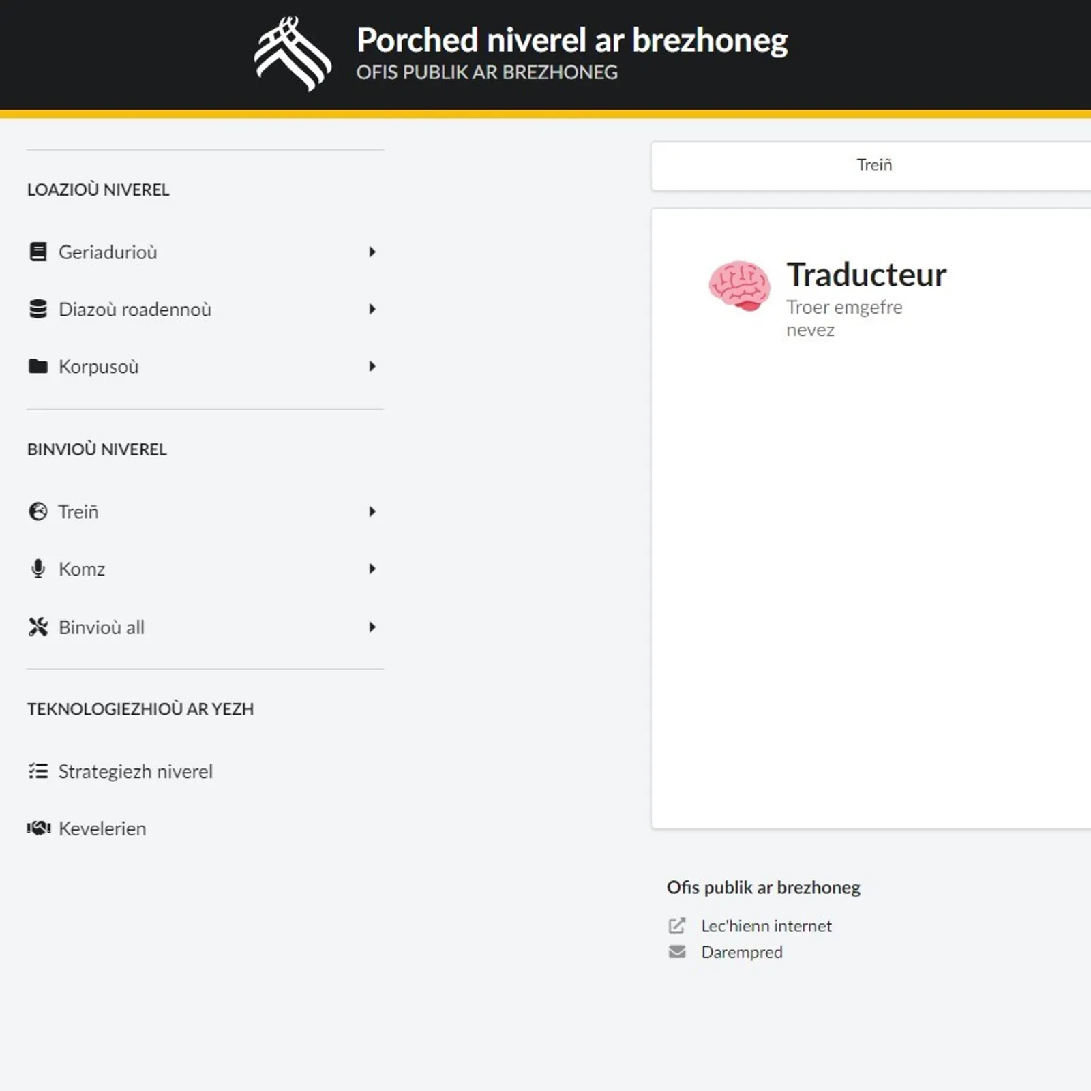The image size is (1091, 1091).
Task: Click the pink brain Traducteur icon
Action: click(x=740, y=286)
